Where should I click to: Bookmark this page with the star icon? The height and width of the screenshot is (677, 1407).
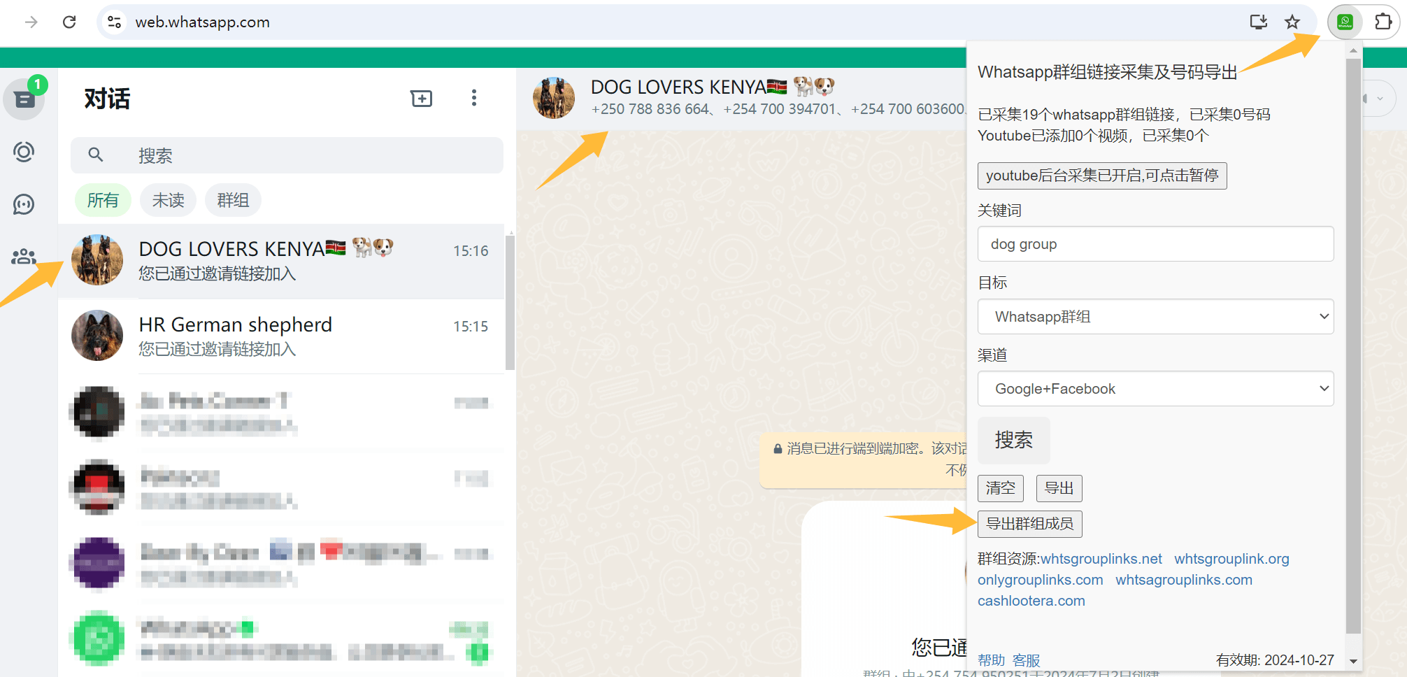point(1292,22)
